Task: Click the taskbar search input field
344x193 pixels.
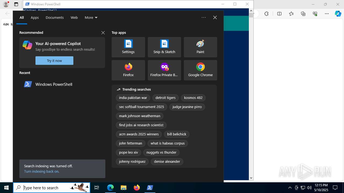Action: coord(52,188)
